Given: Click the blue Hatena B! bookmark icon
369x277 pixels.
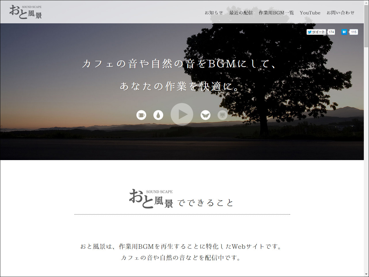Looking at the screenshot, I should pos(344,32).
